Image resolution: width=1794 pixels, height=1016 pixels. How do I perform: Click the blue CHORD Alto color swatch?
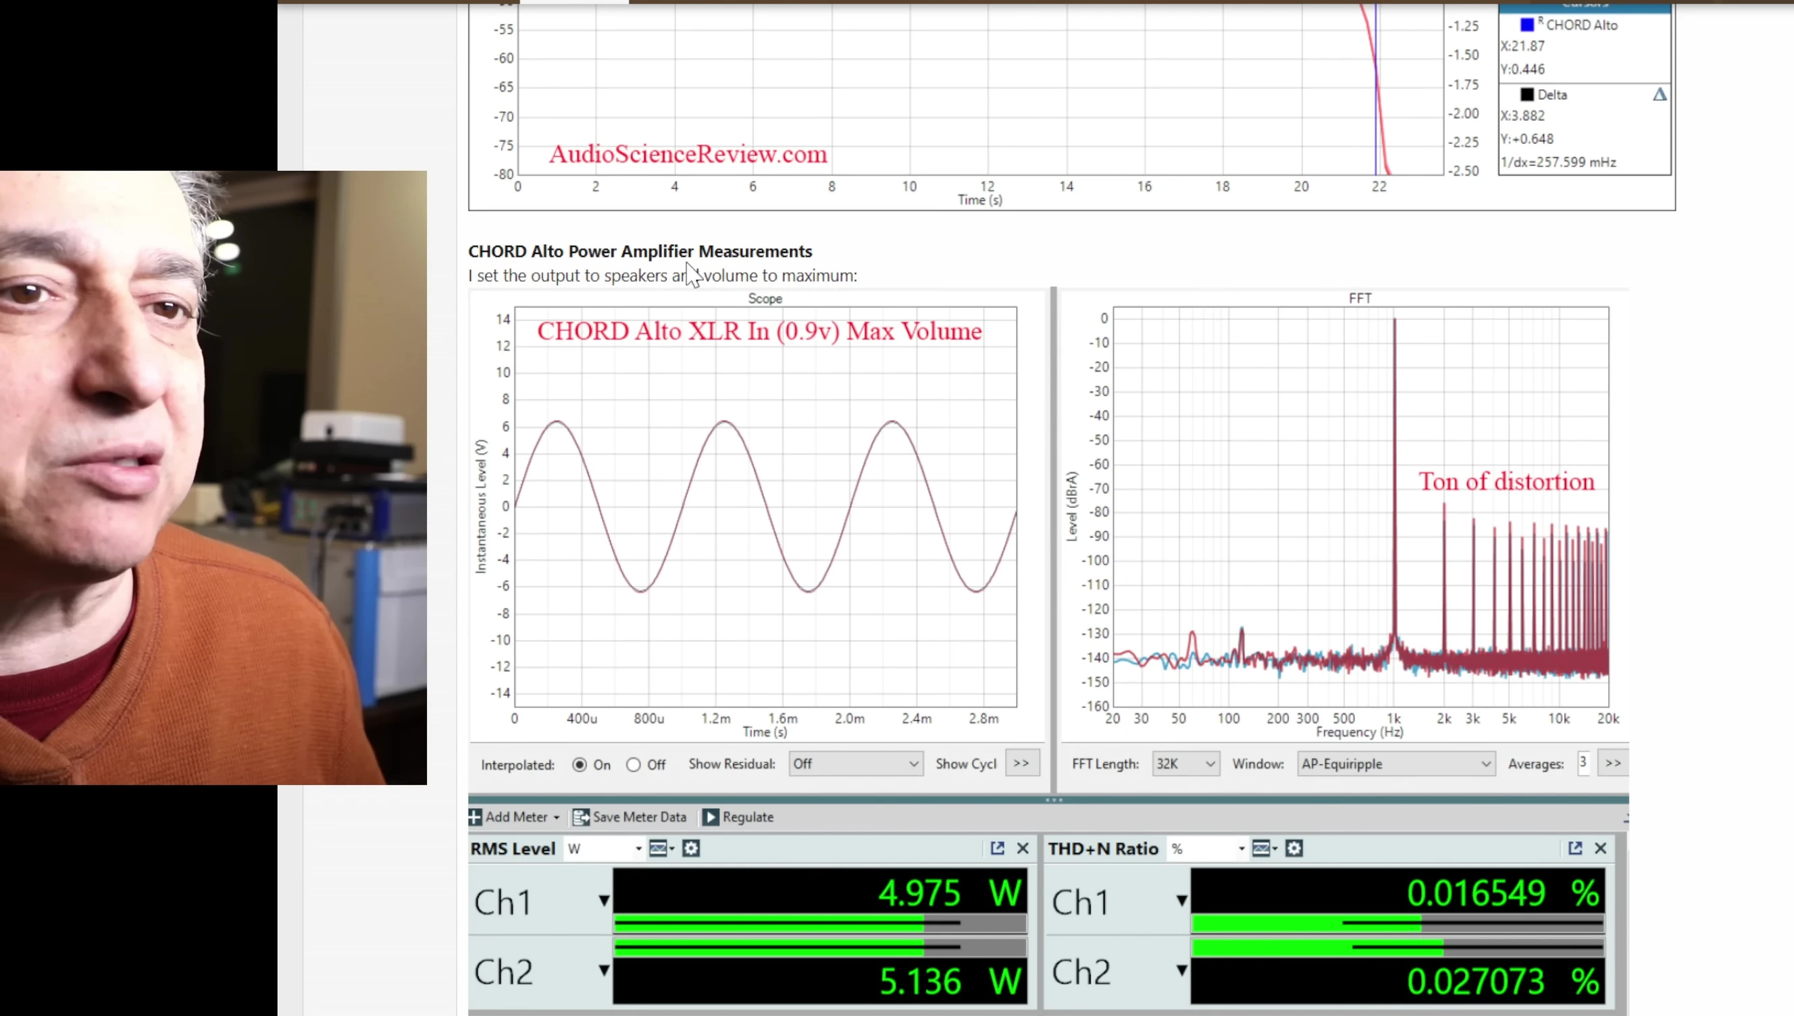[1527, 24]
